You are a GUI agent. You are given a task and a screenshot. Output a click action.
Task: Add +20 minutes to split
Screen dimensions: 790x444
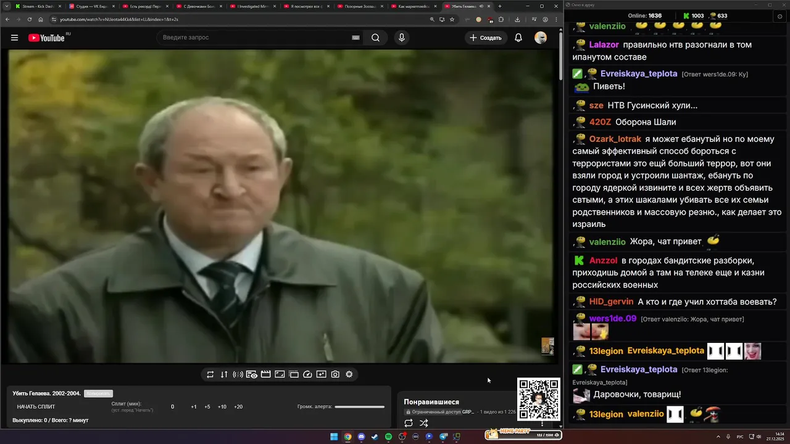click(238, 407)
